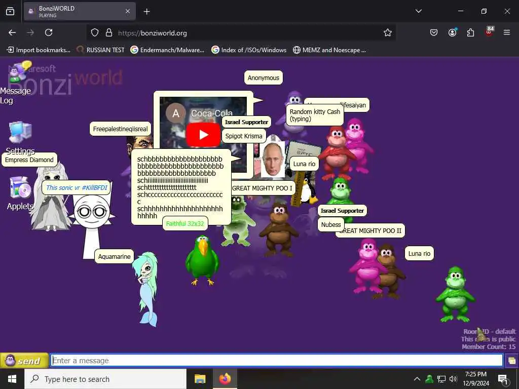This screenshot has width=519, height=389.
Task: Reload the BonziWORLD page
Action: (49, 33)
